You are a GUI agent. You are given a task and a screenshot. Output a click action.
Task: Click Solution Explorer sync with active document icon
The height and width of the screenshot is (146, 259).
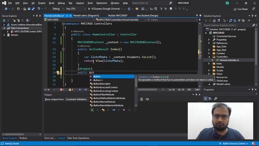[231, 21]
